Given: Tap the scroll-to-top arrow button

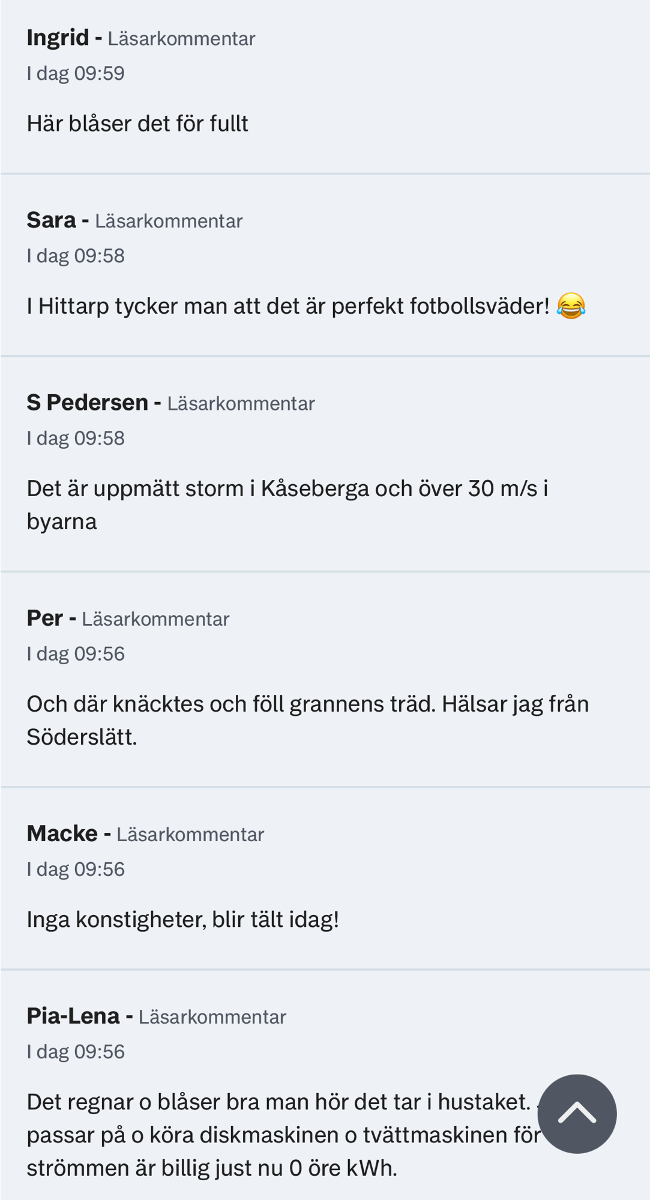Looking at the screenshot, I should tap(577, 1114).
